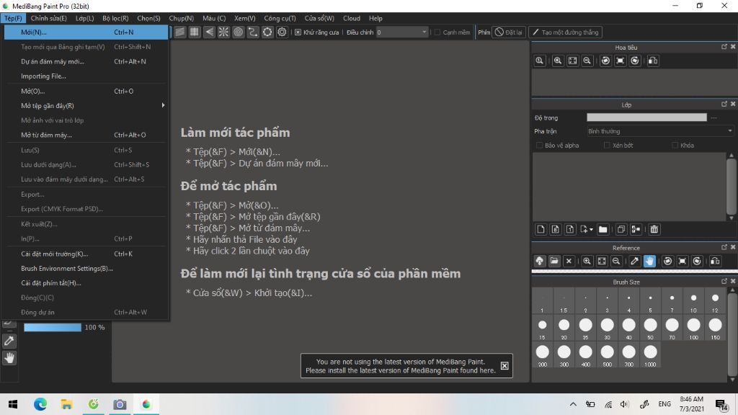This screenshot has height=415, width=738.
Task: Toggle Xén bớt checkbox
Action: tap(607, 146)
